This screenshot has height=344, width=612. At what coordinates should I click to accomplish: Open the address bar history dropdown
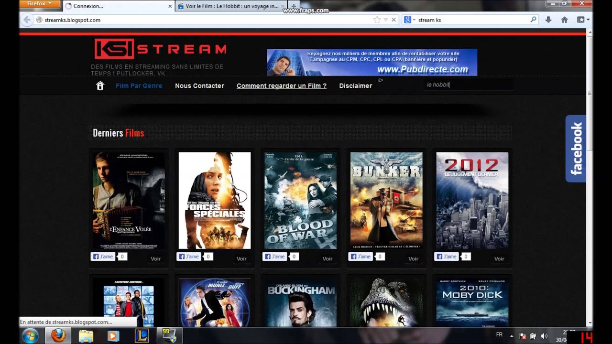pyautogui.click(x=385, y=20)
